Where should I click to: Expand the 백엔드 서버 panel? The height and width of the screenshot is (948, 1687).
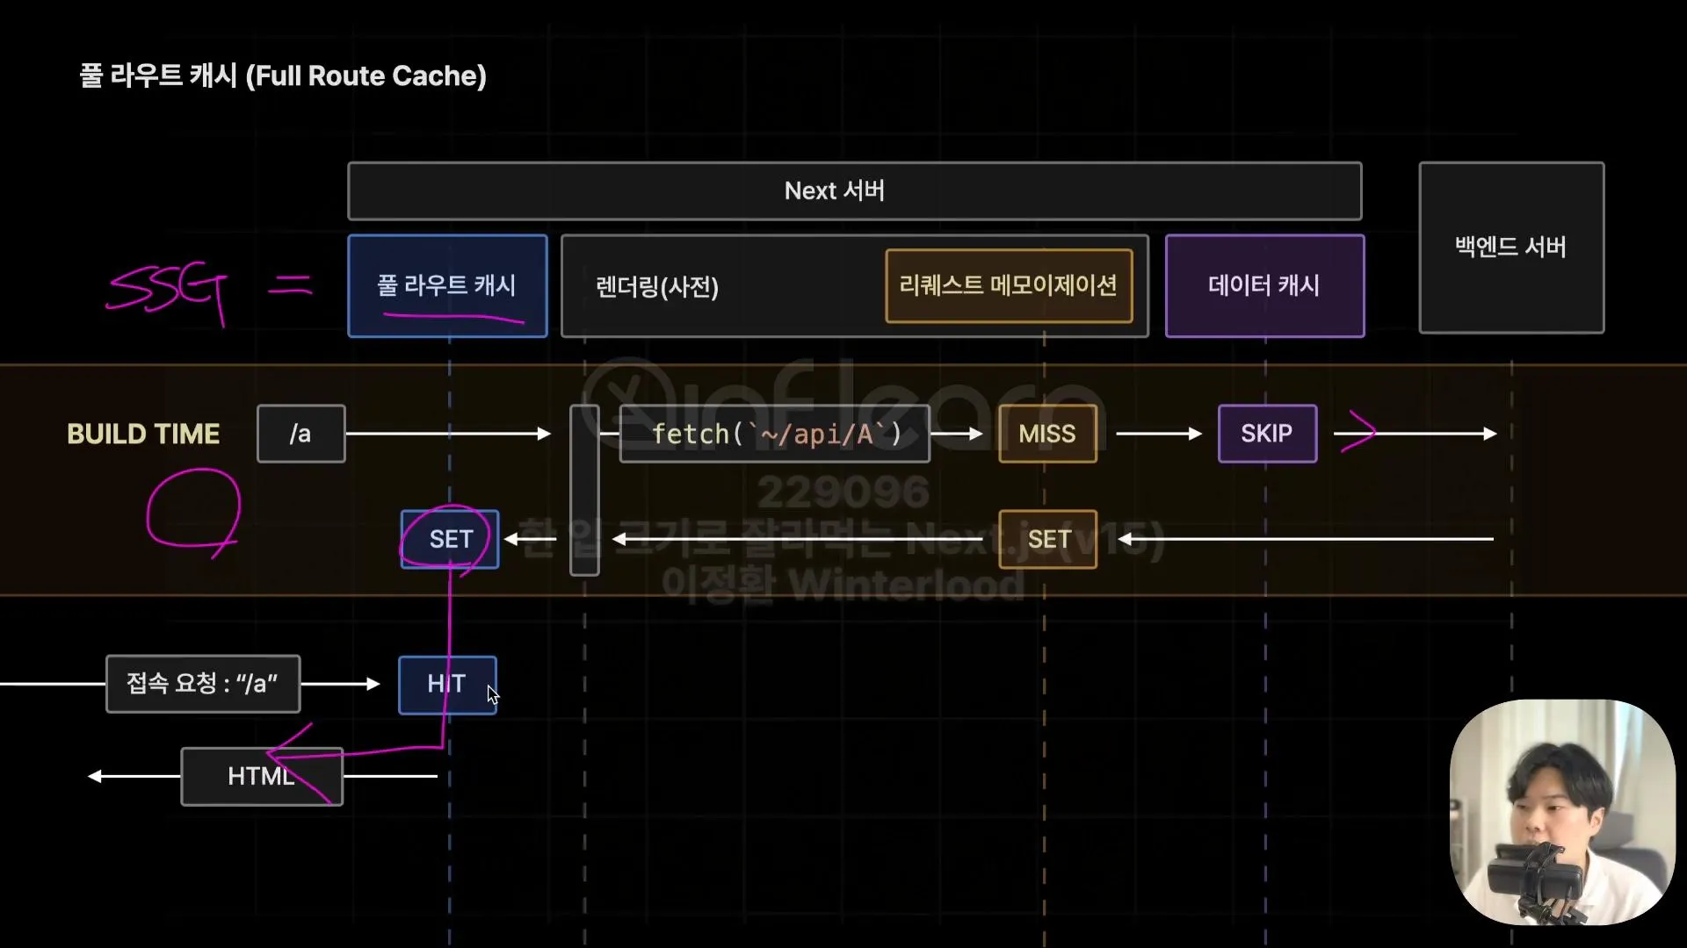(x=1510, y=248)
